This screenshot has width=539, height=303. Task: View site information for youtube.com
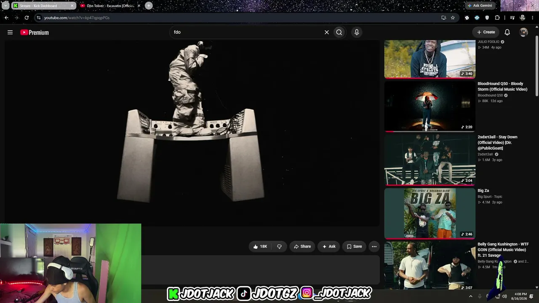(39, 18)
